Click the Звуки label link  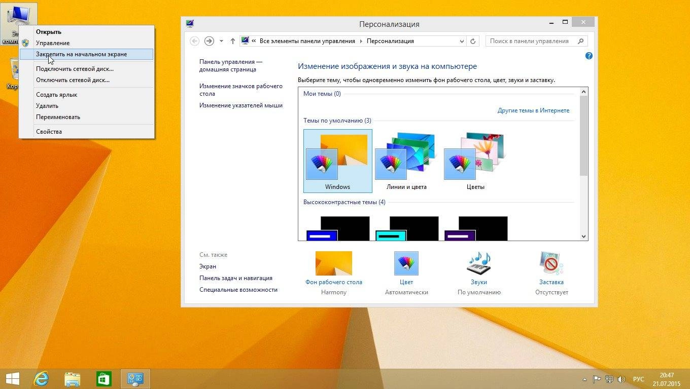tap(479, 282)
